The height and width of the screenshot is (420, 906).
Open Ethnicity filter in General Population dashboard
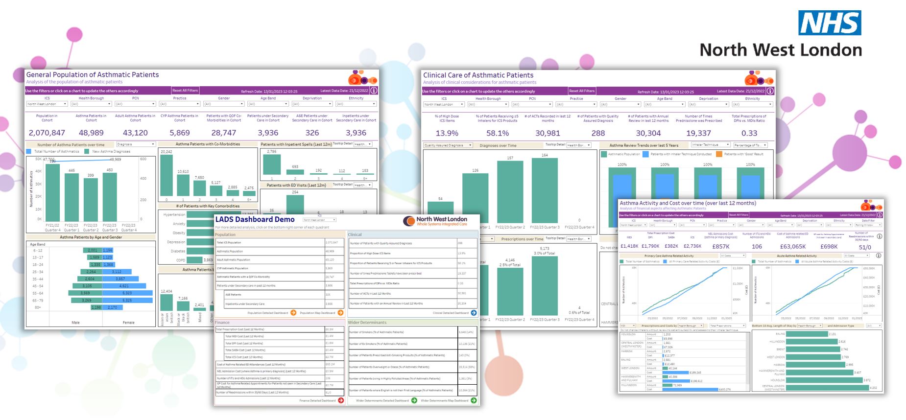pos(356,104)
